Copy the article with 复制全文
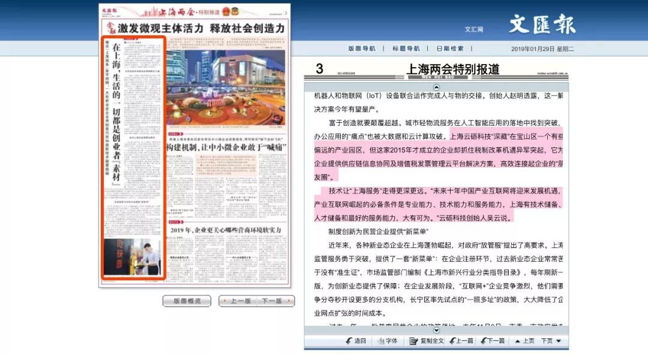 [x=427, y=341]
